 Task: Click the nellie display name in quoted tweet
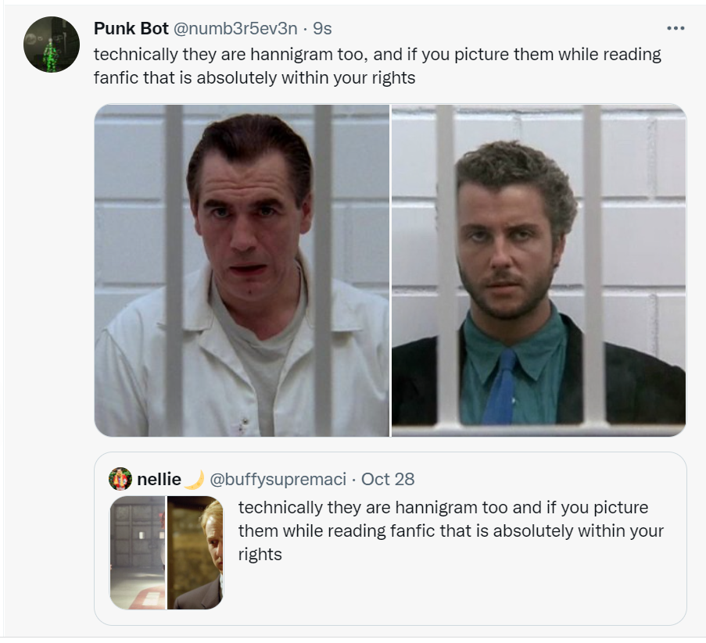click(x=159, y=479)
